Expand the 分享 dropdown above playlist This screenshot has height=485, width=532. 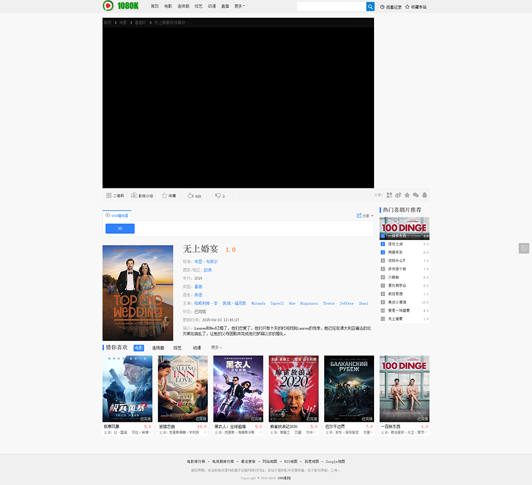(x=365, y=216)
